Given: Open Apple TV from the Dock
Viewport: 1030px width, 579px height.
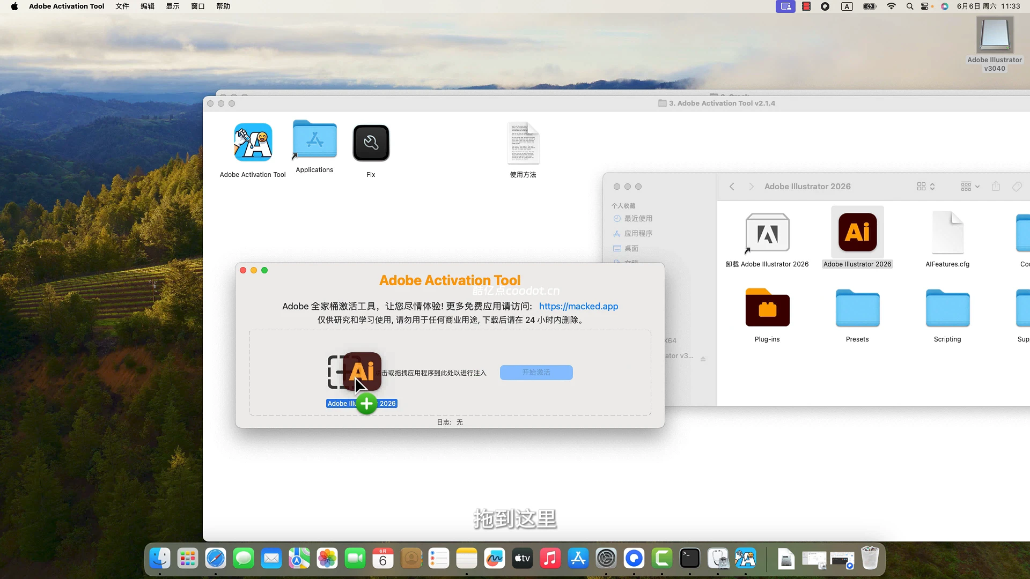Looking at the screenshot, I should click(x=523, y=559).
